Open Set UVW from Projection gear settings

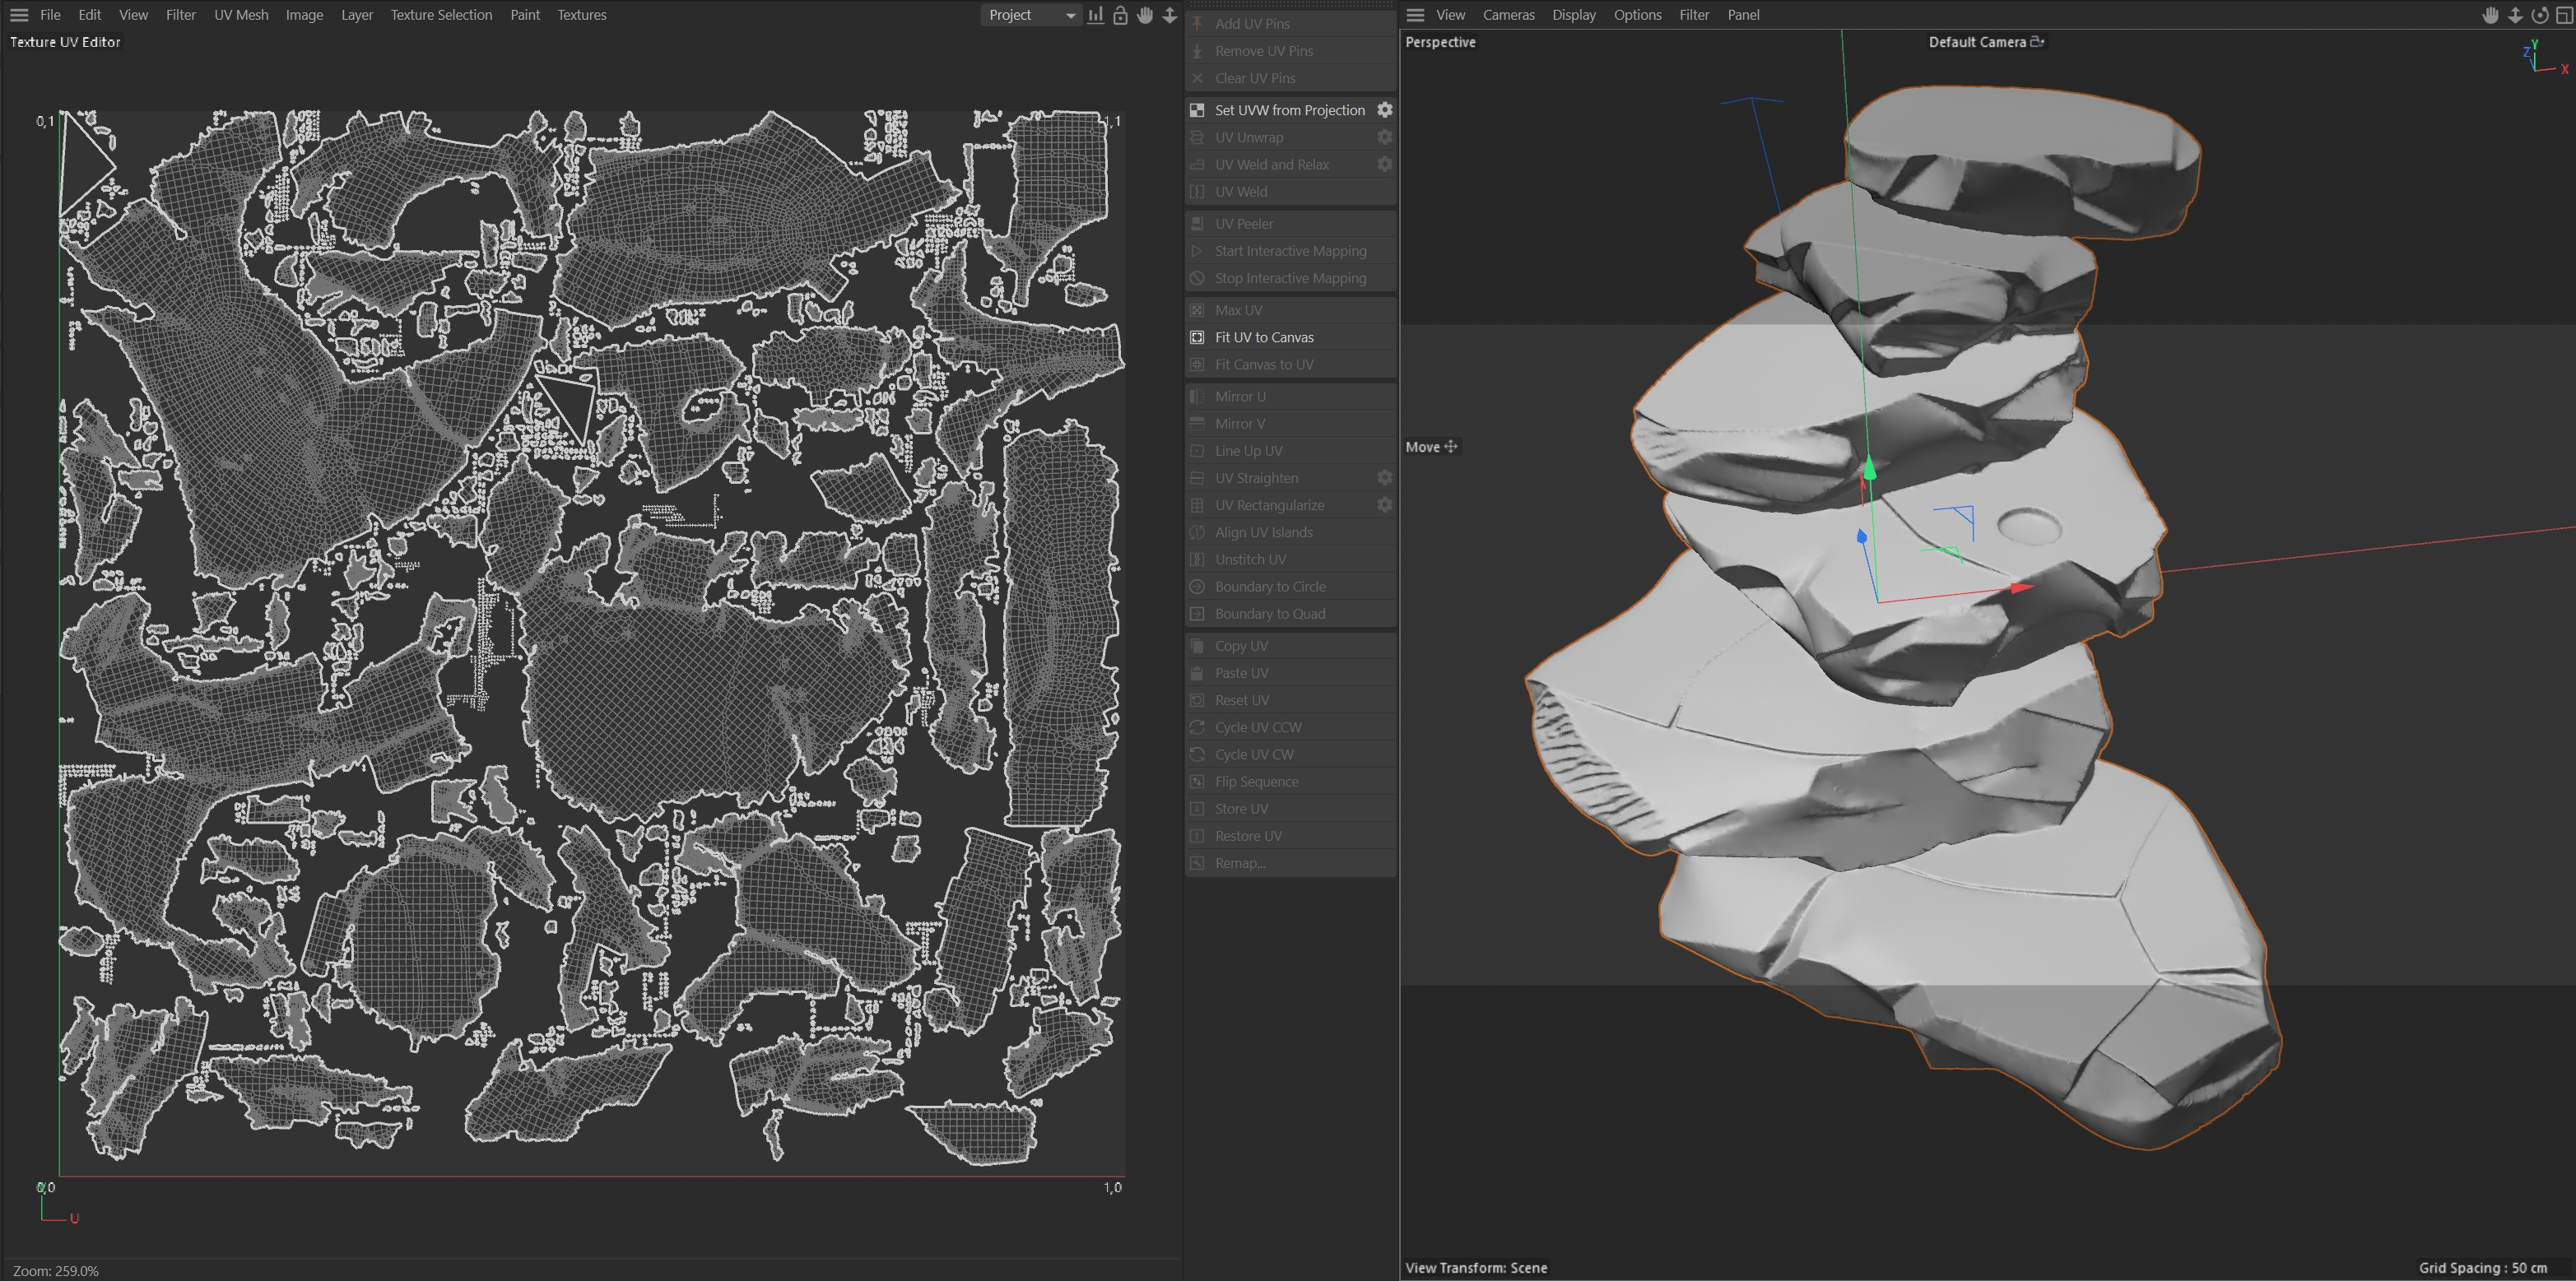tap(1384, 110)
